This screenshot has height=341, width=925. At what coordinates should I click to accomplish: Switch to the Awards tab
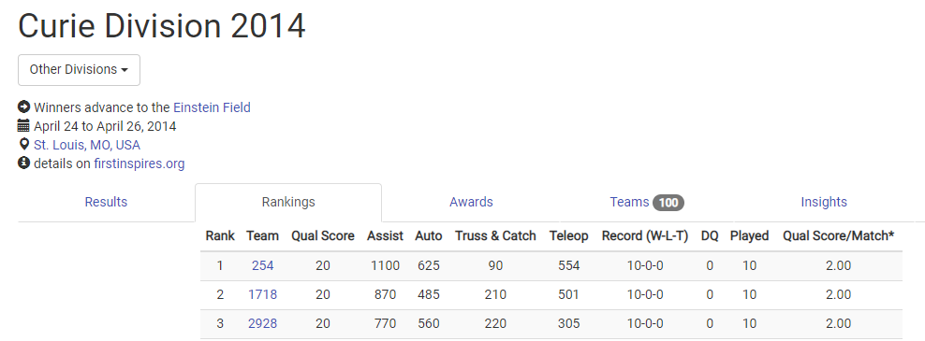(471, 202)
